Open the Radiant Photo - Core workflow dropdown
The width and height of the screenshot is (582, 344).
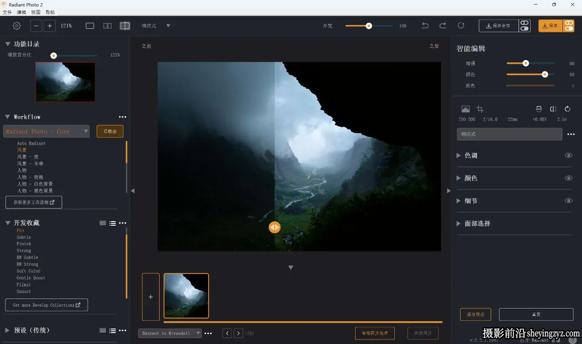(46, 132)
